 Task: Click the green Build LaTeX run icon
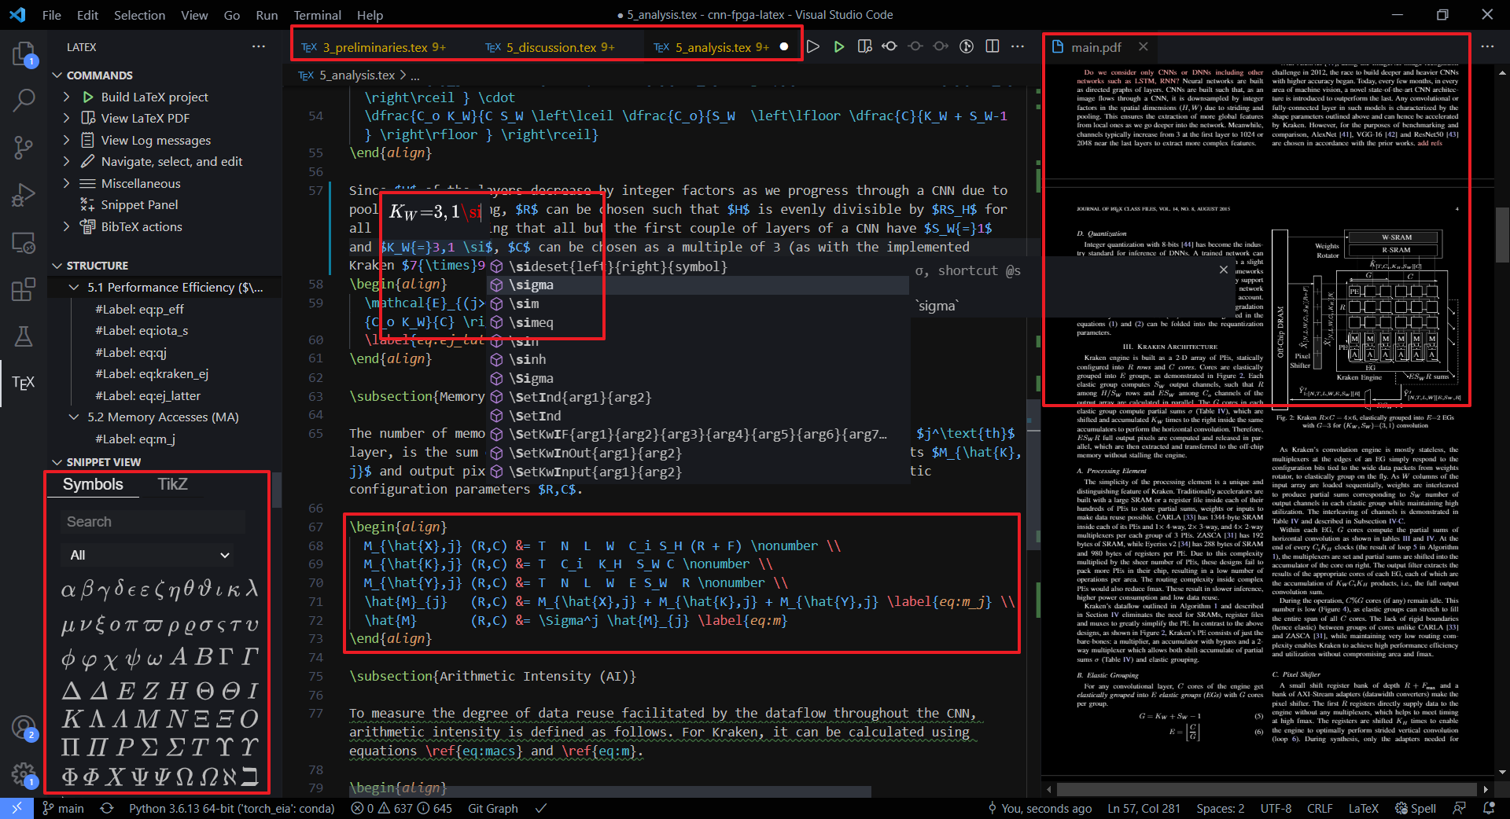point(839,46)
